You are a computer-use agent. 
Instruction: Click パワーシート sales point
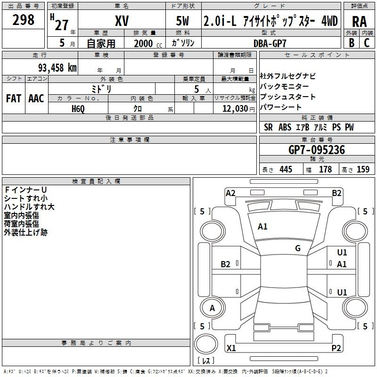click(x=280, y=107)
